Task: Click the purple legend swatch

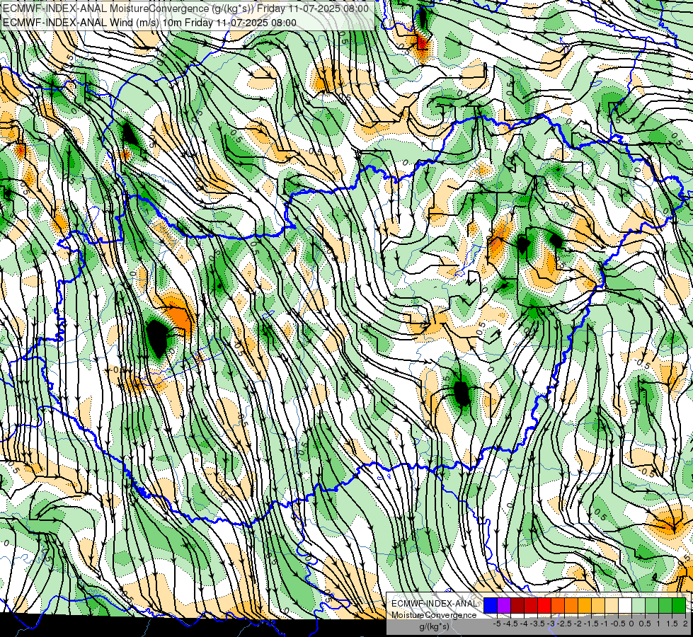Action: (x=504, y=605)
